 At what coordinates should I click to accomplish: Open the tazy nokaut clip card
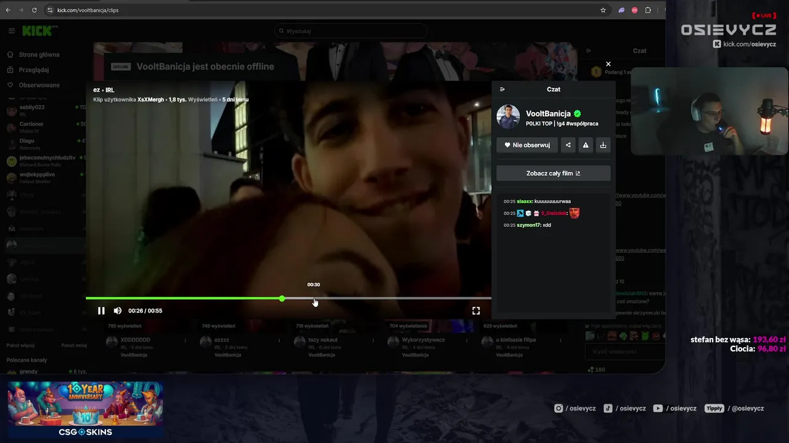(x=323, y=340)
